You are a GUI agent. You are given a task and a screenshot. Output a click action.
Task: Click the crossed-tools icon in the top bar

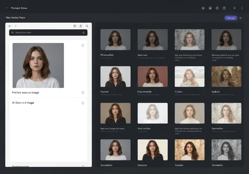[x=234, y=8]
